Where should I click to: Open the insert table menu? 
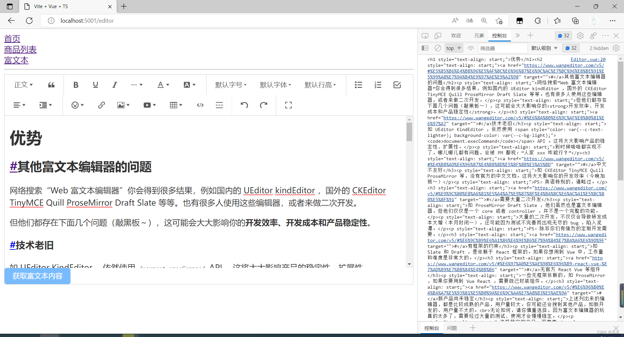click(176, 105)
